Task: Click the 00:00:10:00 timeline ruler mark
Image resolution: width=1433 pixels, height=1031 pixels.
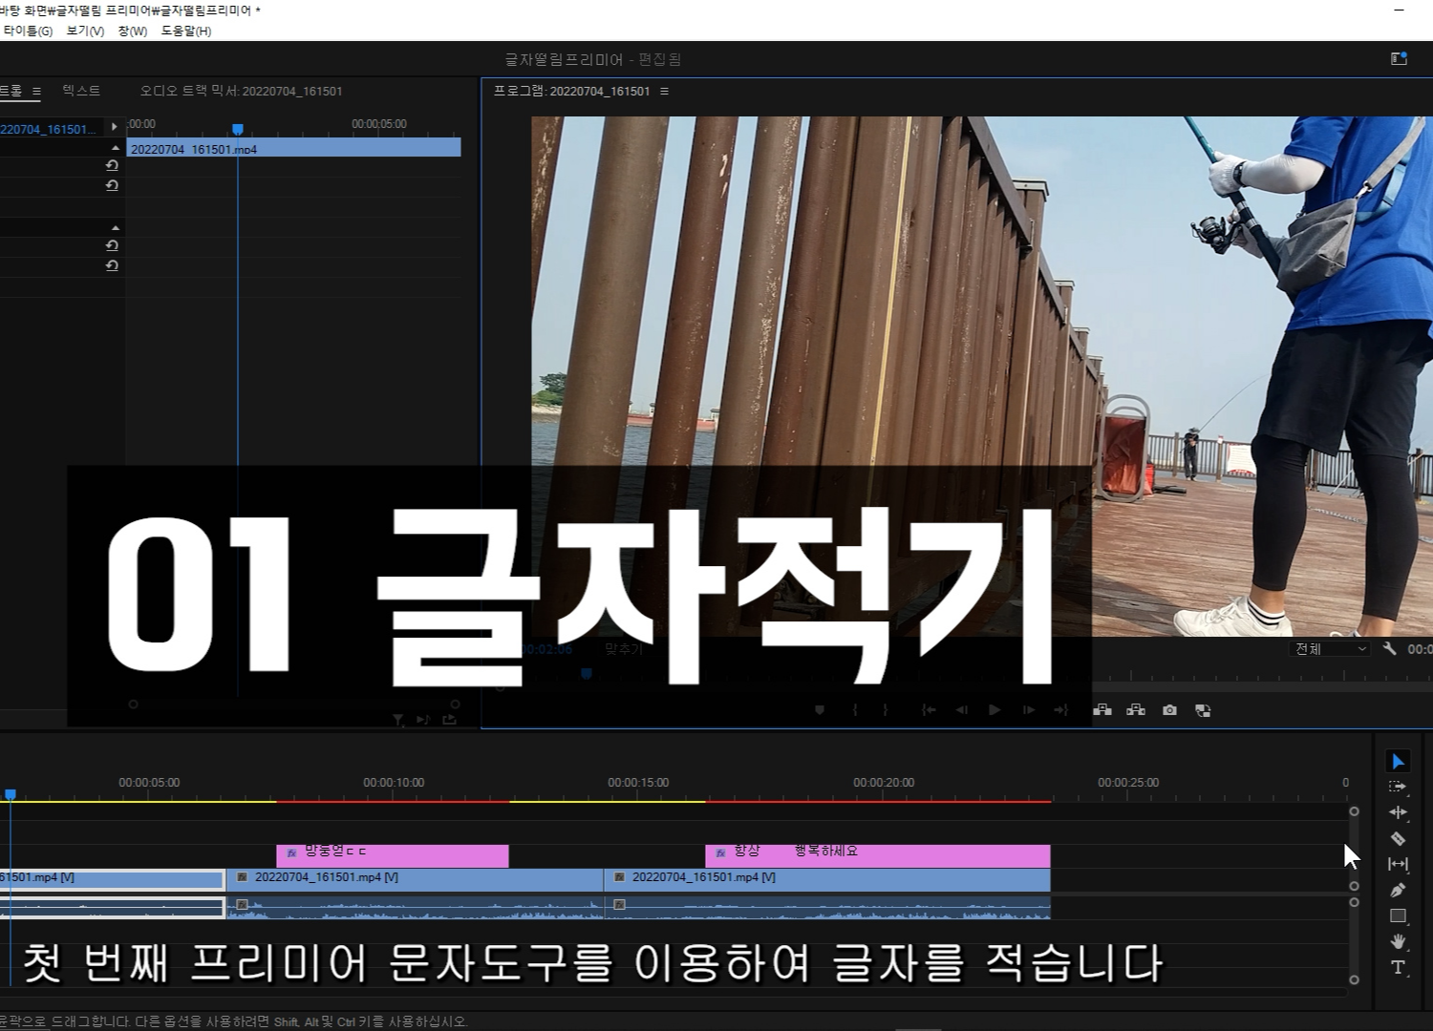Action: coord(394,782)
